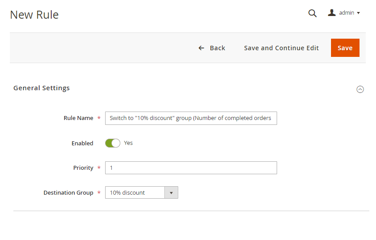Click the General Settings section header
Image resolution: width=376 pixels, height=240 pixels.
[41, 88]
